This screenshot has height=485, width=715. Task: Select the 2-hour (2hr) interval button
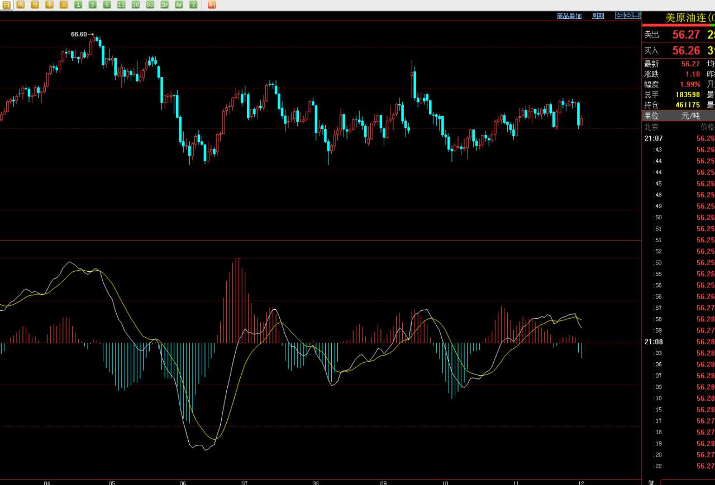(x=165, y=4)
